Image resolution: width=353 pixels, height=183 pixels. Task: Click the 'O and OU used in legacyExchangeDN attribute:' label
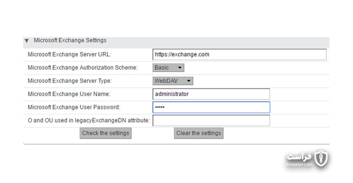[x=89, y=121]
